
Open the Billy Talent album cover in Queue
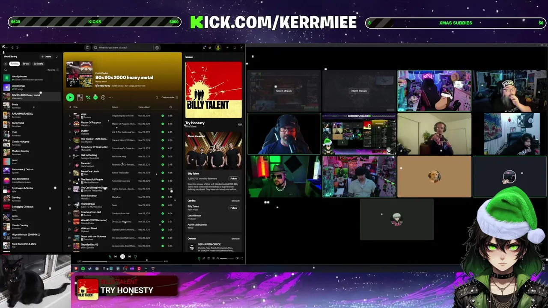coord(214,90)
